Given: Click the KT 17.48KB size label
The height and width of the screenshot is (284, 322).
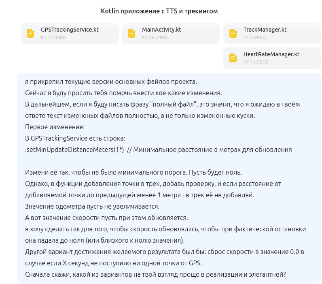Looking at the screenshot, I should point(53,37).
